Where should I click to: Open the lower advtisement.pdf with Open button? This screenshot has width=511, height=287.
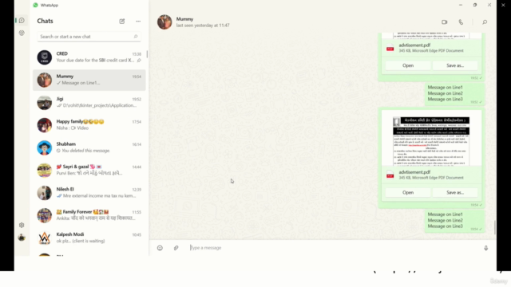pos(408,192)
